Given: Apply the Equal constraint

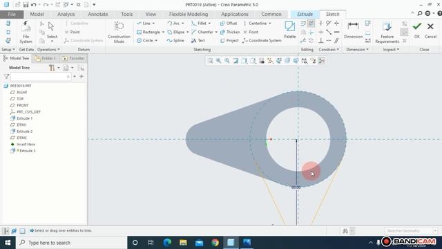Looking at the screenshot, I should 336,33.
